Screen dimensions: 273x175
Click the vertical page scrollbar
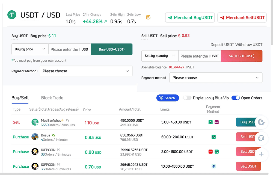[272, 23]
